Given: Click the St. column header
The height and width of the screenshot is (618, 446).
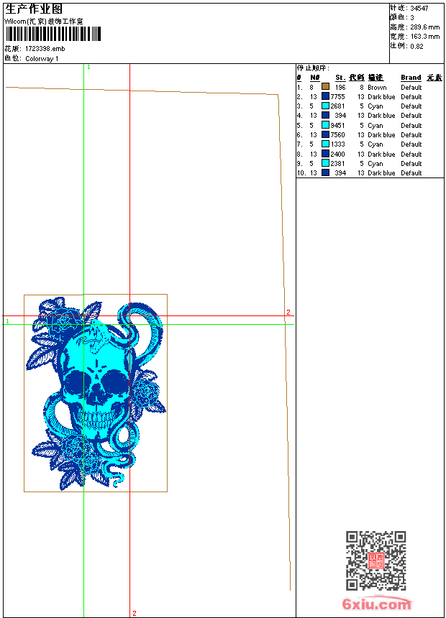Looking at the screenshot, I should (x=340, y=78).
